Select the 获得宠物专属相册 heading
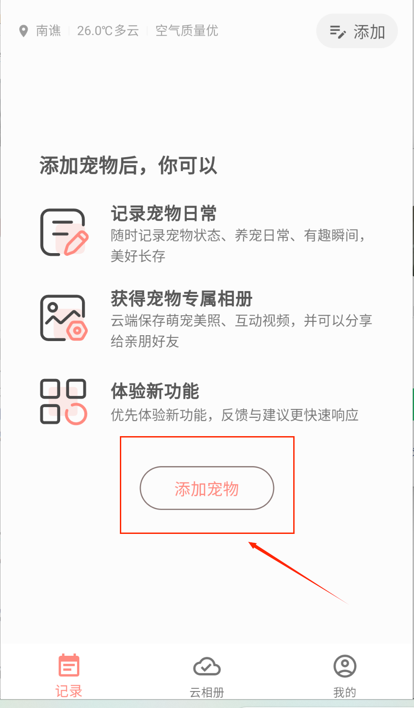This screenshot has width=414, height=708. coord(181,299)
